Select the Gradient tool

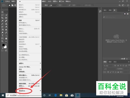click(2, 30)
